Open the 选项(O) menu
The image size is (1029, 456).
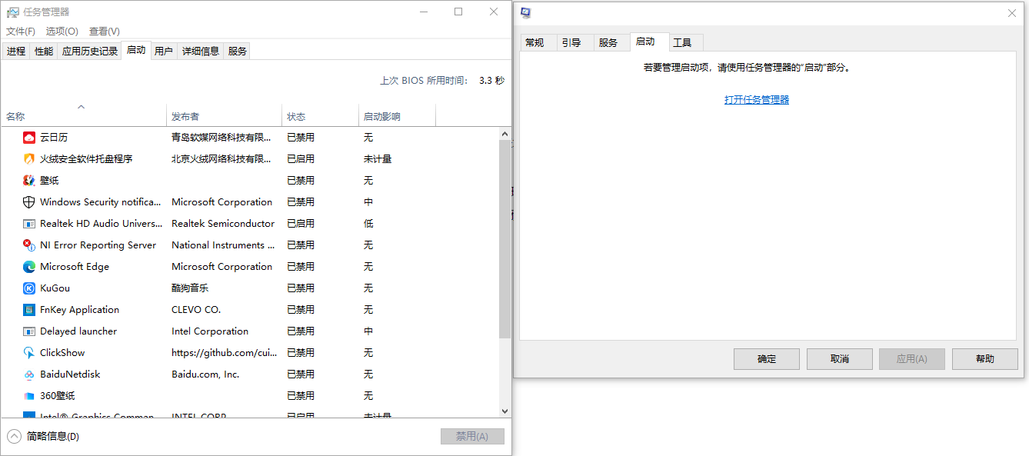click(x=62, y=32)
